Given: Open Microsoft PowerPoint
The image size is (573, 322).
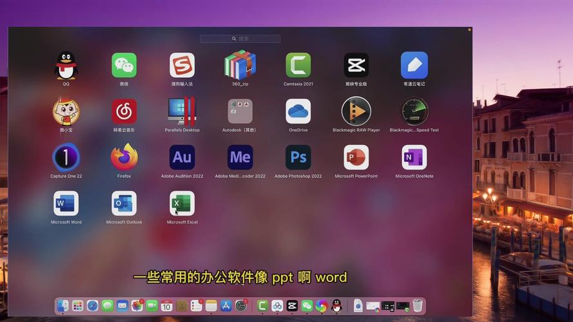Looking at the screenshot, I should pos(356,157).
